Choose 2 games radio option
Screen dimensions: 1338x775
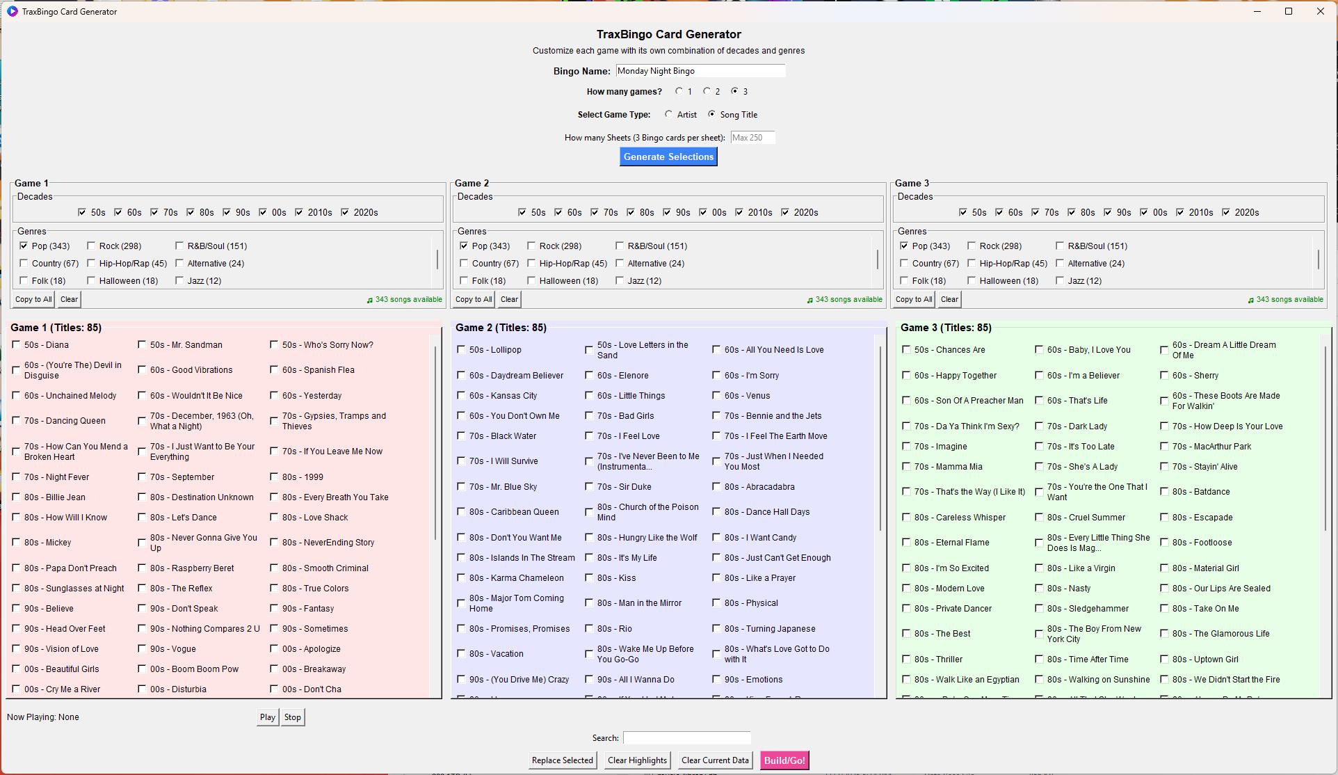(x=707, y=91)
